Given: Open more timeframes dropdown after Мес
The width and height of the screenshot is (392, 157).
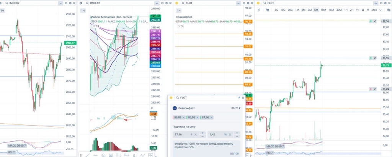Looking at the screenshot, I should tap(381, 10).
